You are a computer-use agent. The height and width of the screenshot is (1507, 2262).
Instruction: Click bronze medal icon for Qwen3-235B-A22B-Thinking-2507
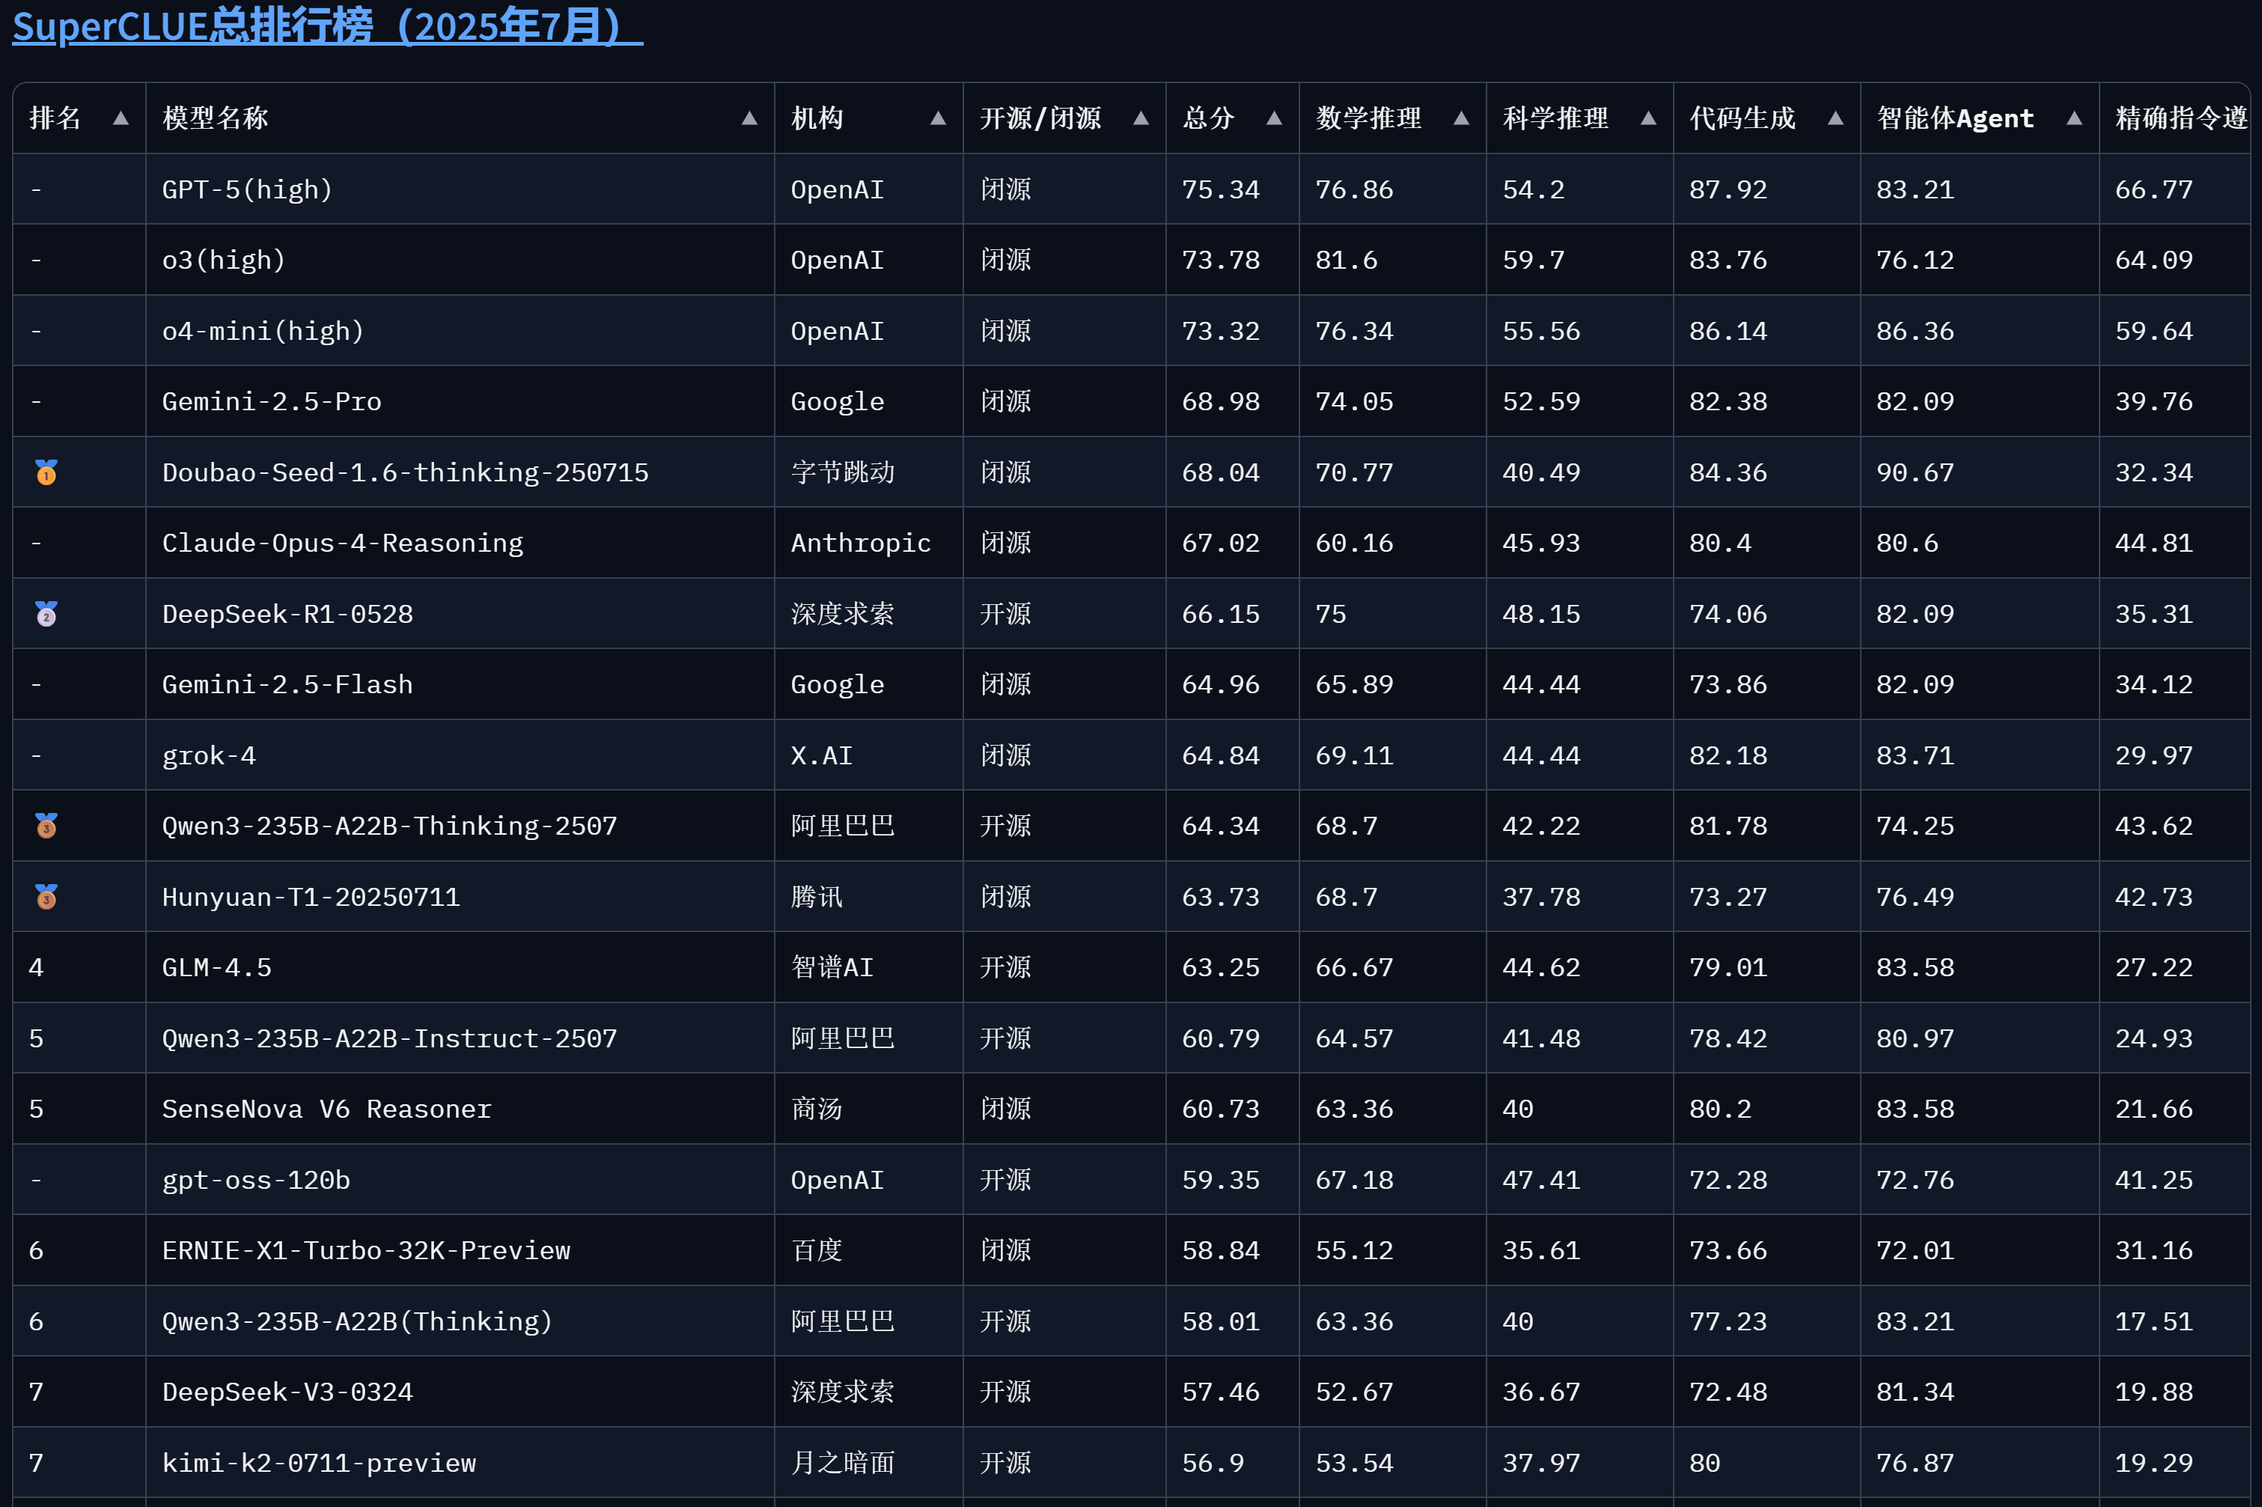click(x=46, y=826)
